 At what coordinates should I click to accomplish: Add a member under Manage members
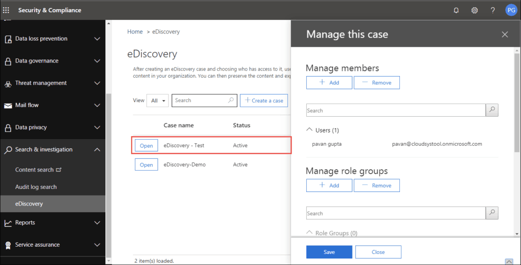(329, 83)
